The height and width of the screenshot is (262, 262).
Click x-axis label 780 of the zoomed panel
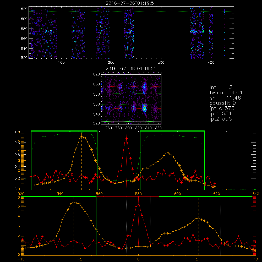pos(119,128)
